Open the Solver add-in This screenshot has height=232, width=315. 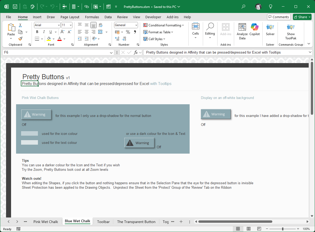270,30
